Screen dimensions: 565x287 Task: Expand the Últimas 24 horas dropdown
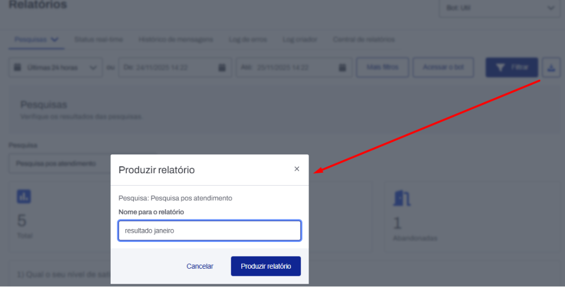coord(55,68)
